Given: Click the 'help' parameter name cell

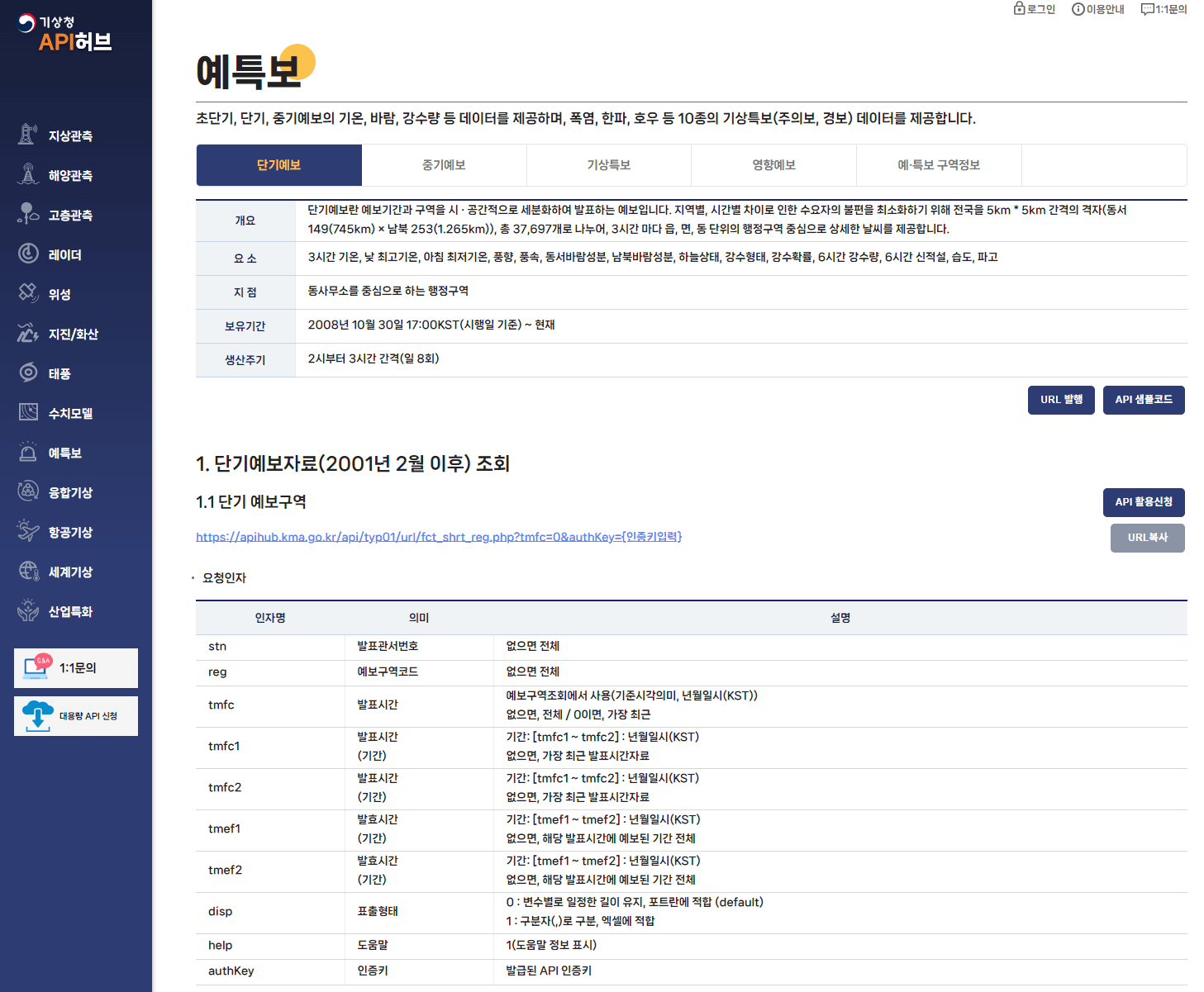Looking at the screenshot, I should (x=270, y=946).
